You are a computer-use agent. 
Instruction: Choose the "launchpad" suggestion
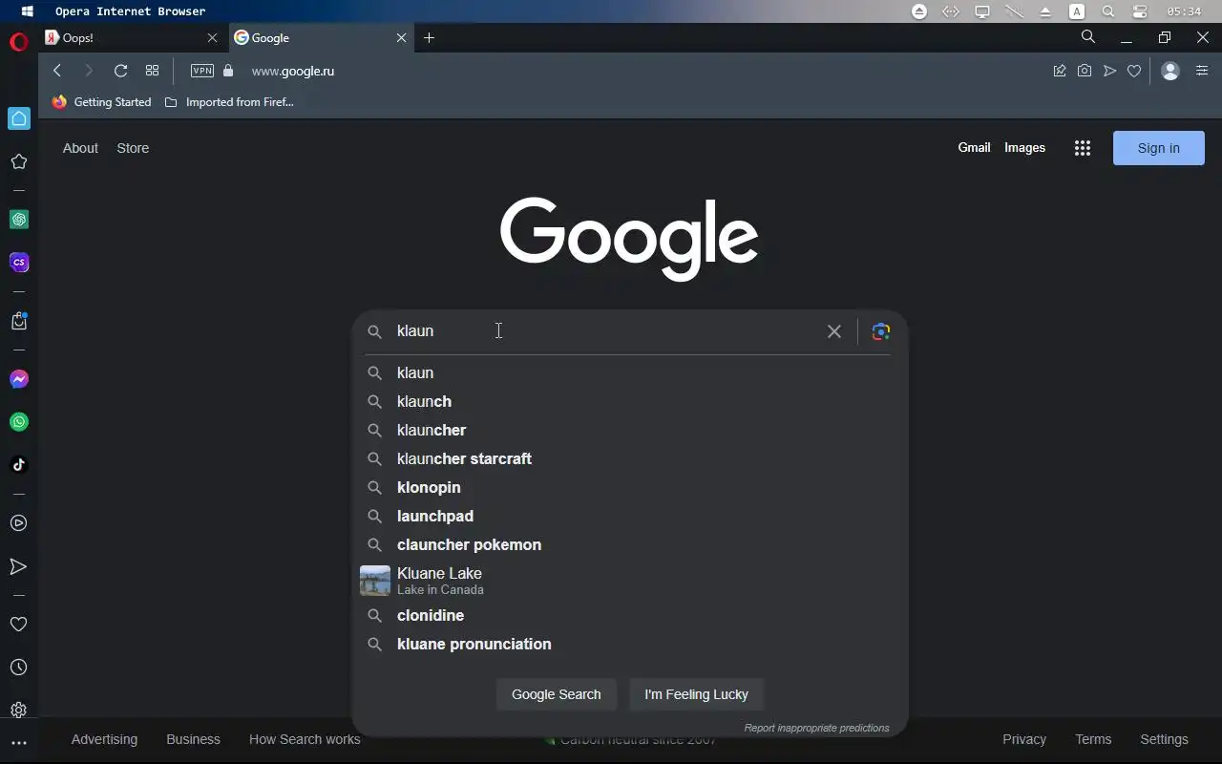pos(630,516)
